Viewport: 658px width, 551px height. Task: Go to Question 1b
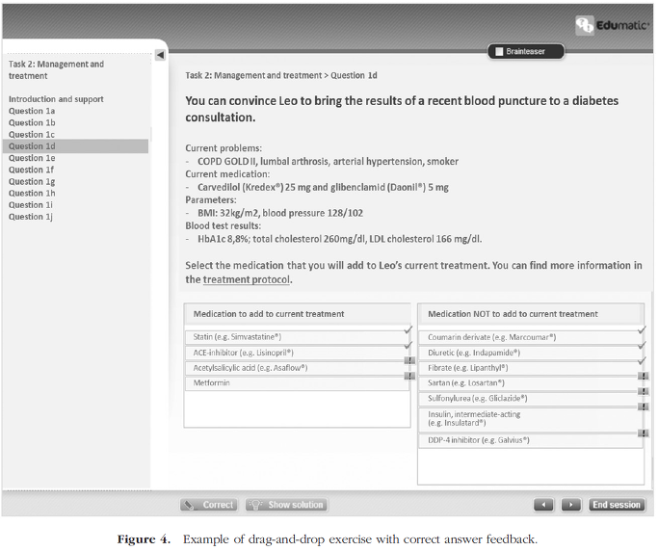[x=32, y=122]
